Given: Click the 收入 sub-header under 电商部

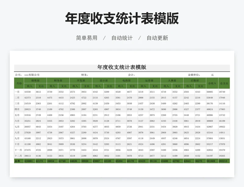Looking at the screenshot, I should [120, 86].
